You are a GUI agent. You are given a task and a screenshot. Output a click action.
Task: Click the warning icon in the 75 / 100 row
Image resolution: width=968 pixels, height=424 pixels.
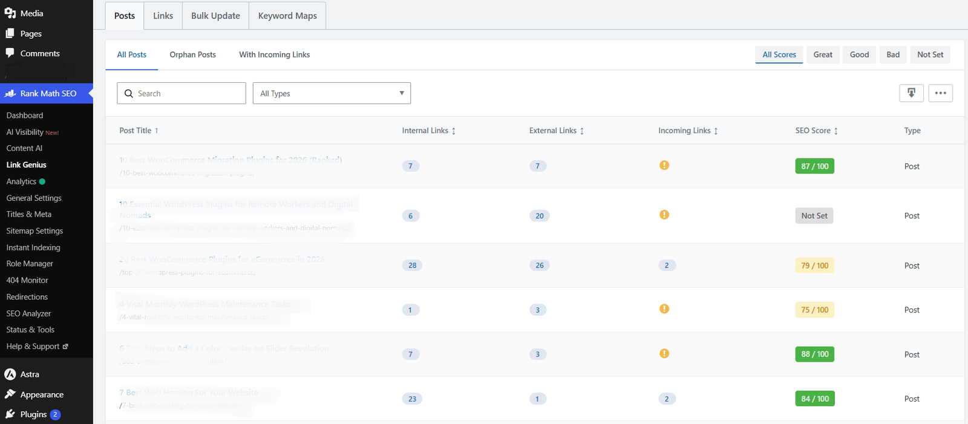tap(664, 309)
